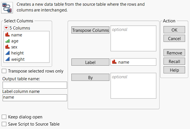Click Recall to restore previous settings
Viewport: 190px width, 129px height.
[174, 62]
